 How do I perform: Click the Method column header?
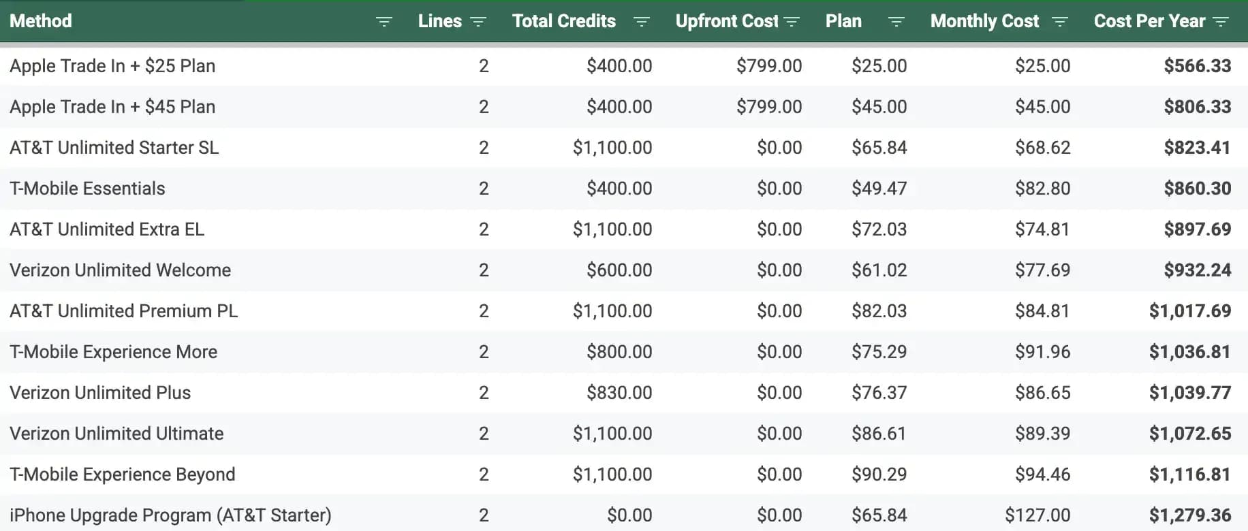click(41, 21)
